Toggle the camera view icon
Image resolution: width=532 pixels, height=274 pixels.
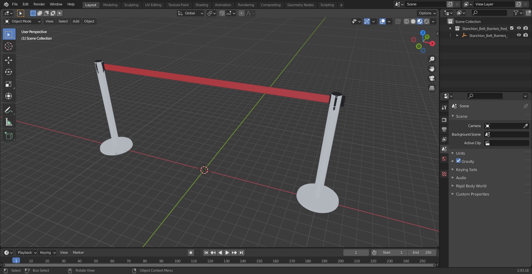(x=432, y=79)
